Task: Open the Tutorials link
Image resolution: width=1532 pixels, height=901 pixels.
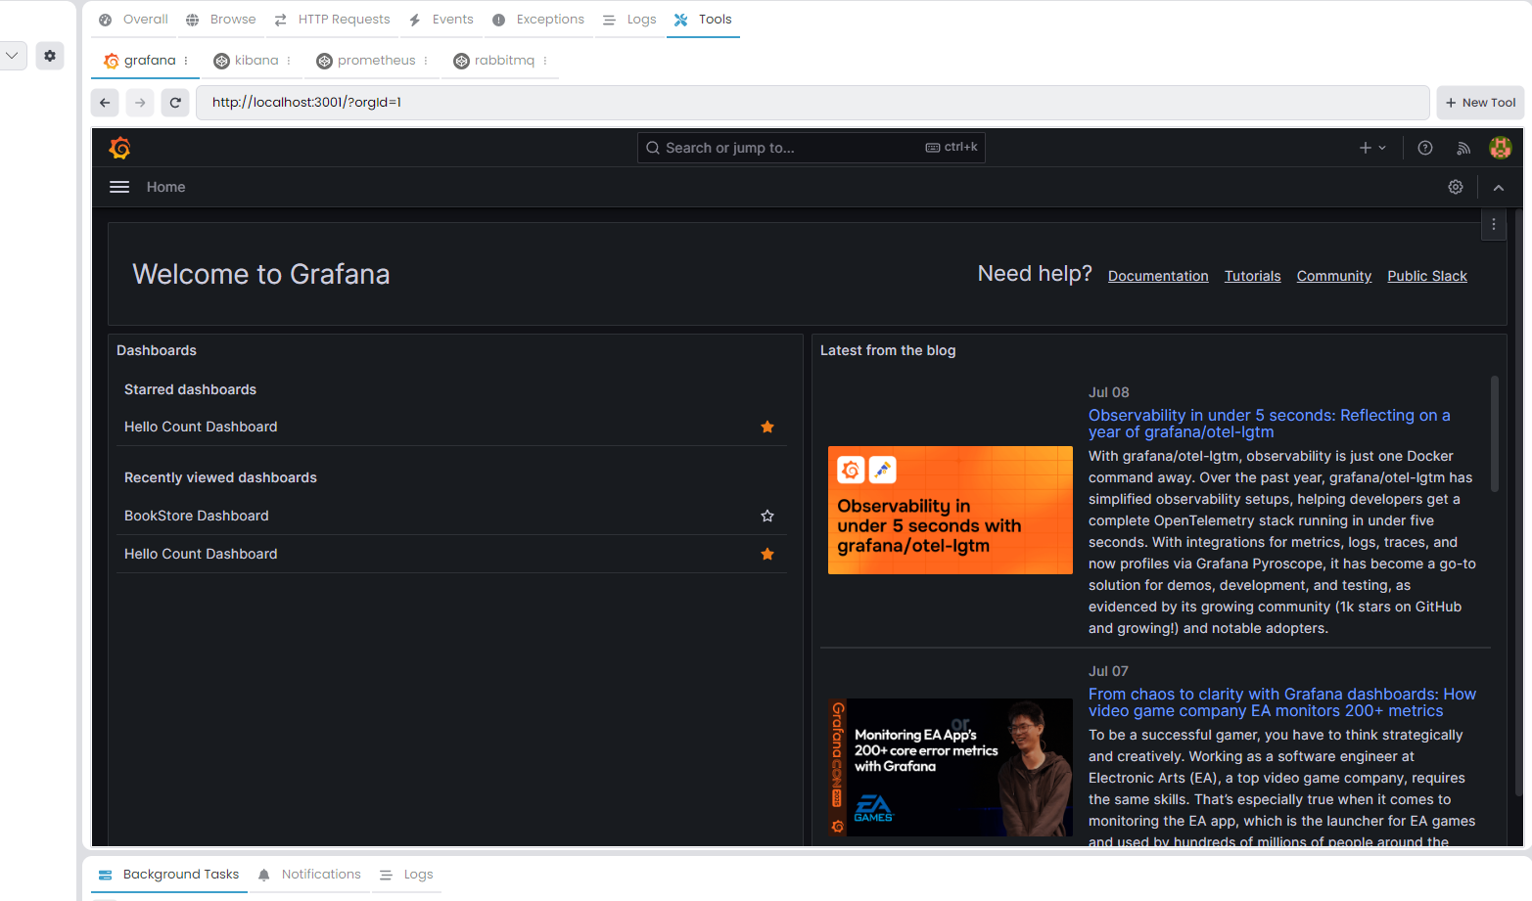Action: 1252,276
